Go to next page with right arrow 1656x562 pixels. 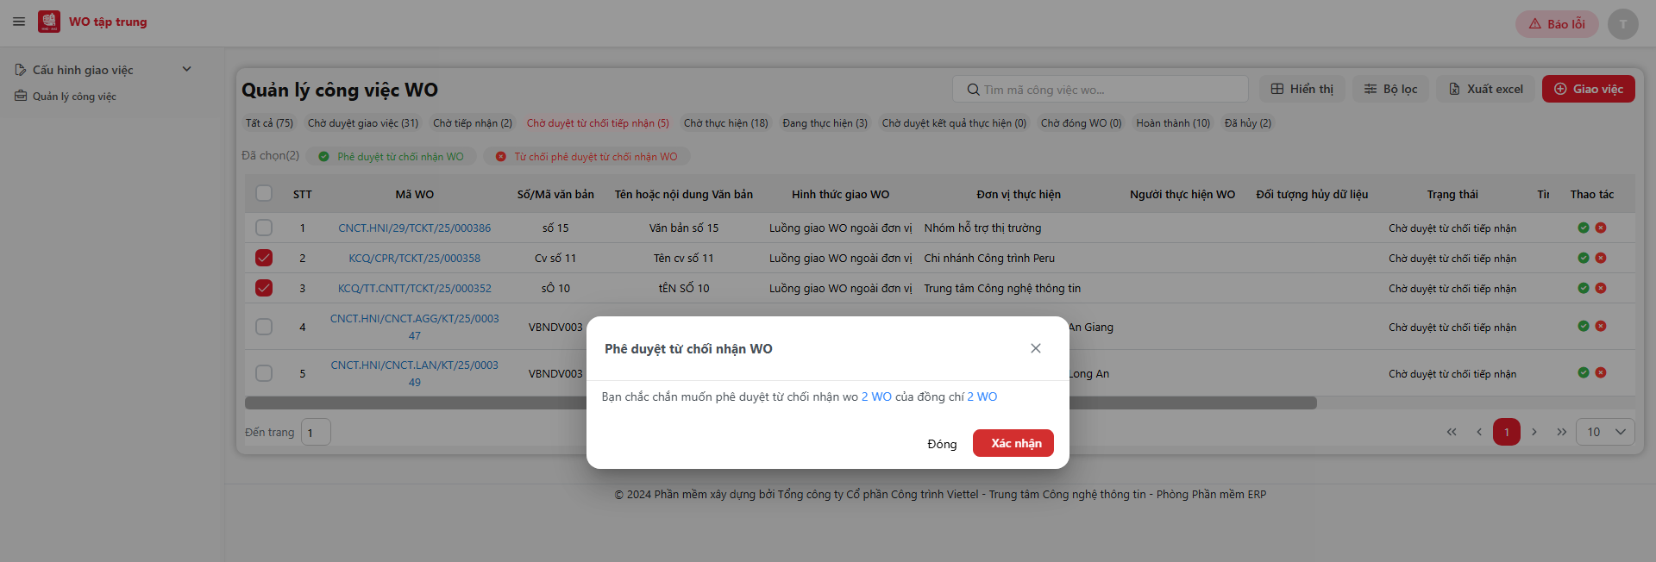pyautogui.click(x=1534, y=432)
